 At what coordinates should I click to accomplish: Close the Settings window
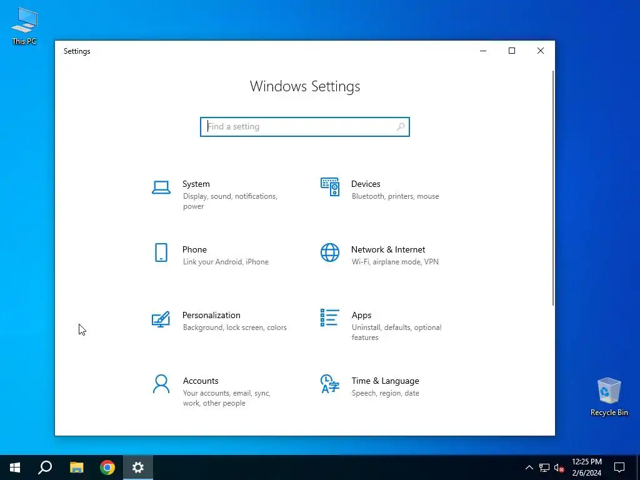(541, 51)
